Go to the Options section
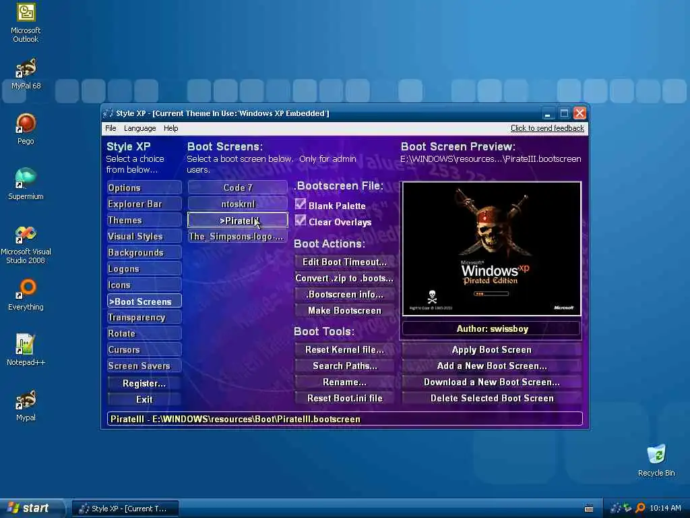This screenshot has height=518, width=690. pos(144,188)
